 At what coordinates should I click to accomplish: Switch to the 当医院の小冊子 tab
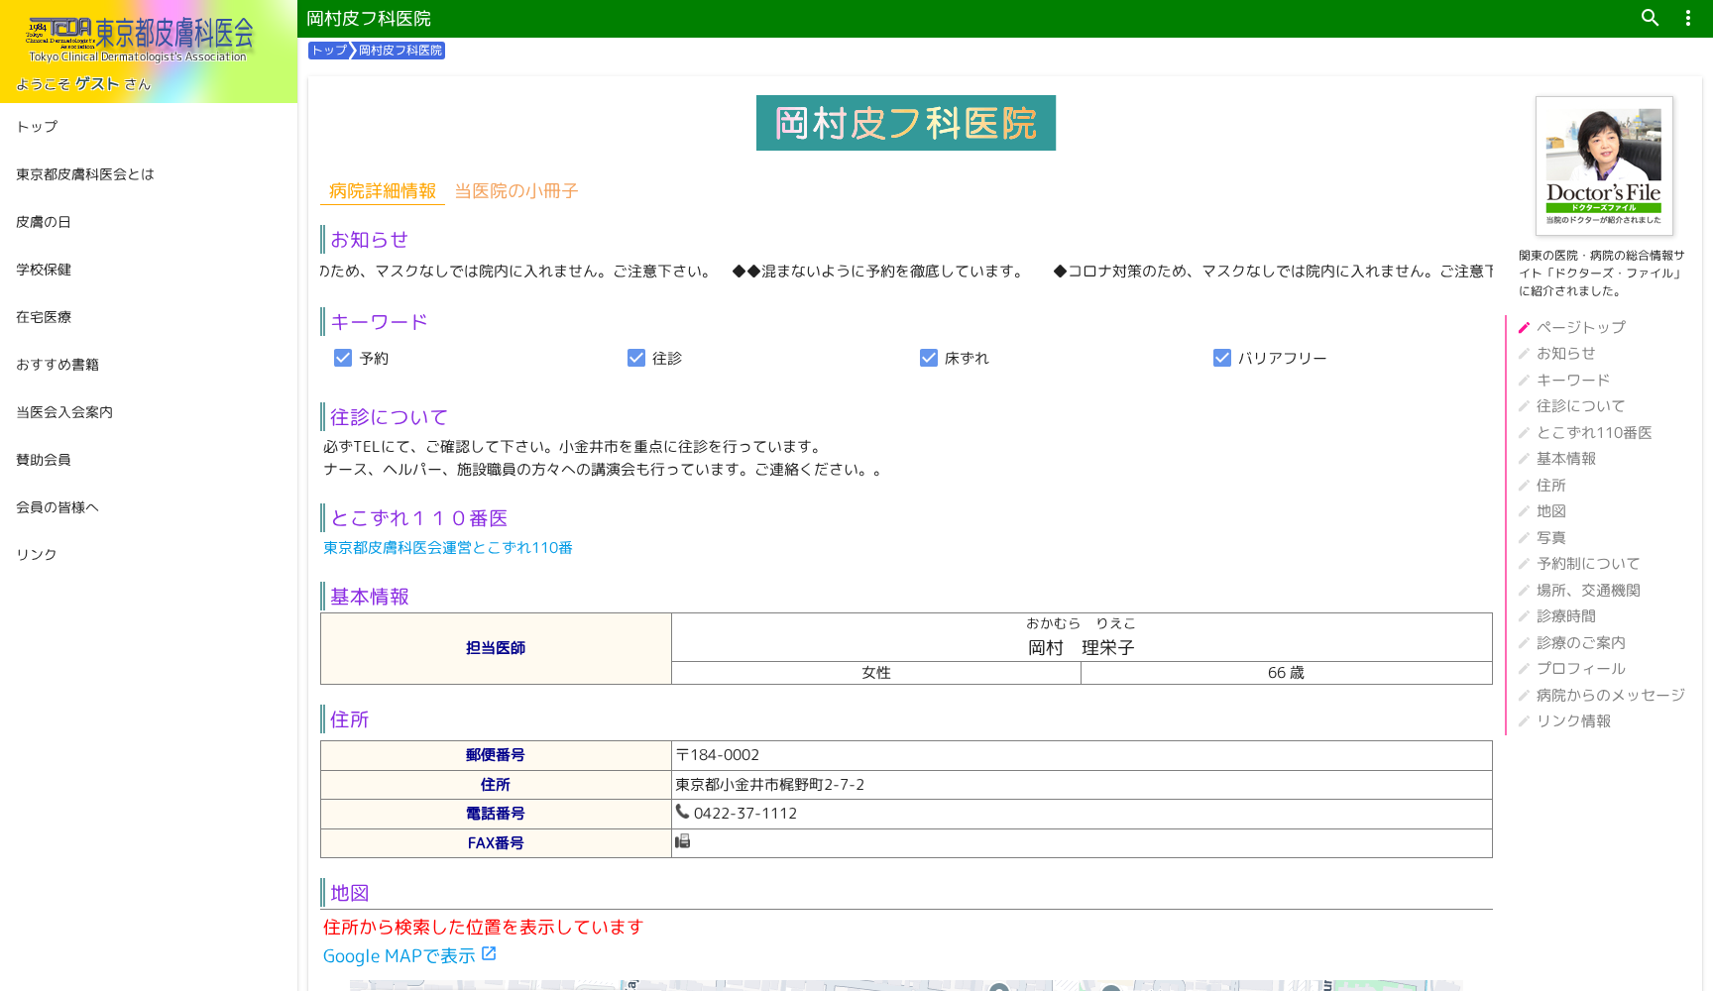tap(515, 191)
